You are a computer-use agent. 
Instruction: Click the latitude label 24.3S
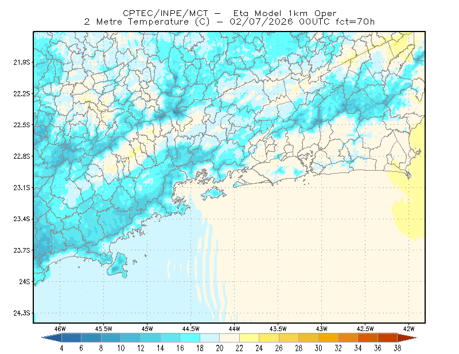22,313
